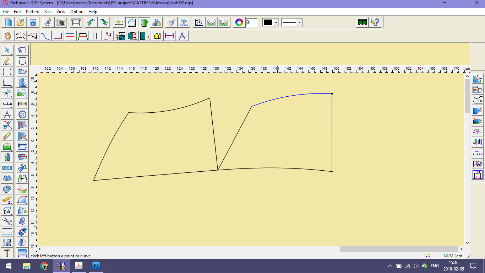
Task: Select the green trapezoid tool
Action: 82,36
